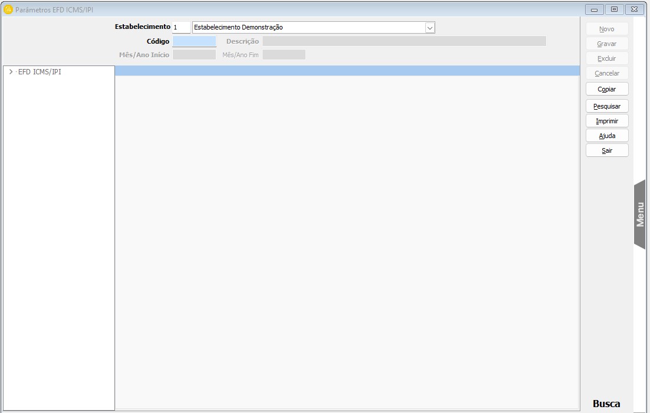Restore down the window
Screen dimensions: 650x413
point(614,9)
